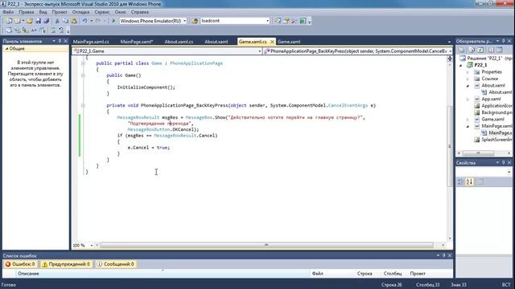The height and width of the screenshot is (289, 515).
Task: Click the rightmost green toolbar icon
Action: point(303,21)
